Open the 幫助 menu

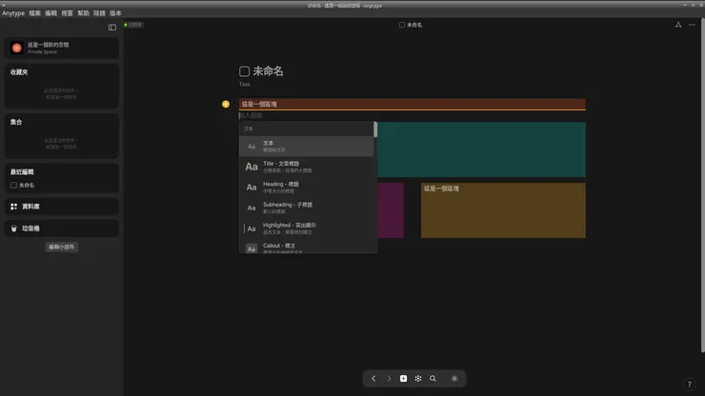coord(83,13)
